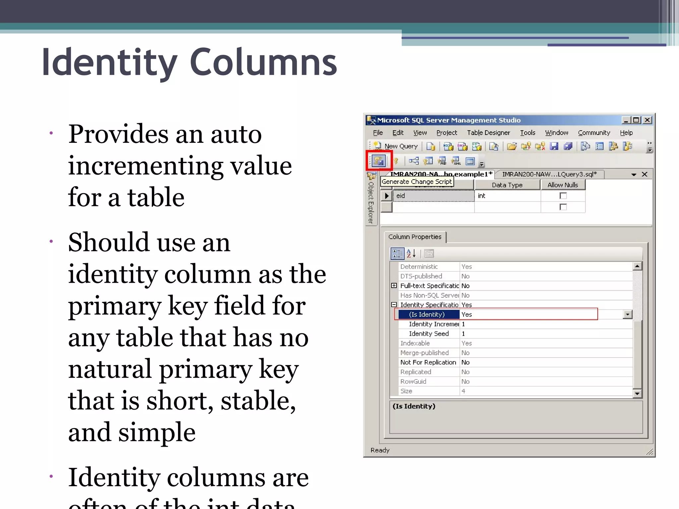The width and height of the screenshot is (679, 509).
Task: Open the Community menu
Action: click(x=594, y=133)
